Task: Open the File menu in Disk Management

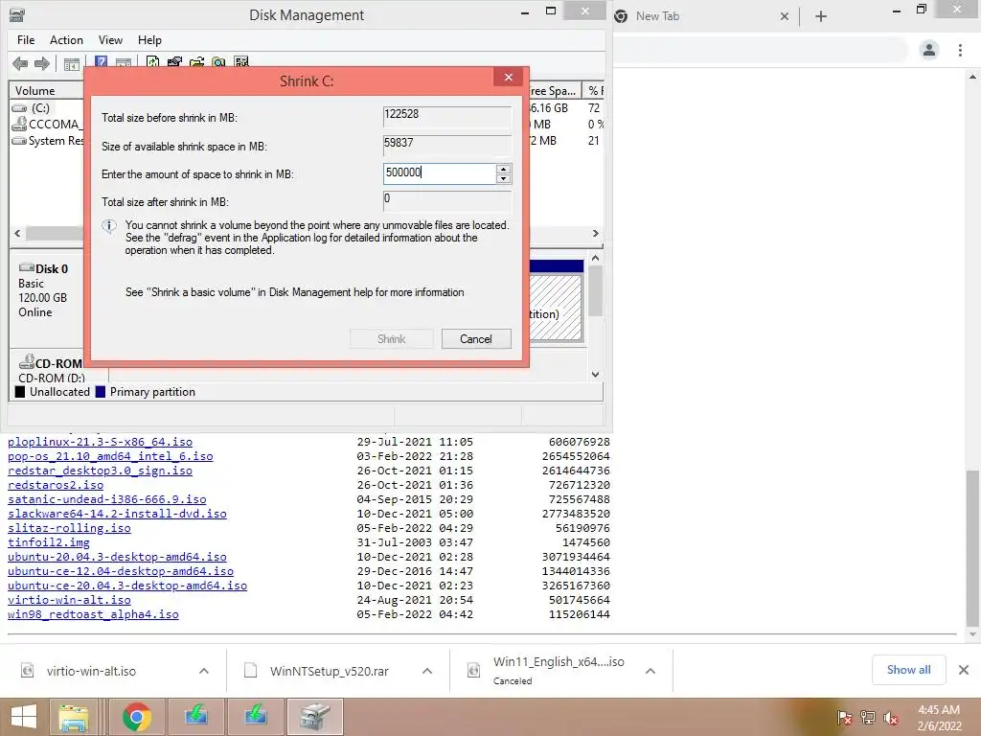Action: pos(26,40)
